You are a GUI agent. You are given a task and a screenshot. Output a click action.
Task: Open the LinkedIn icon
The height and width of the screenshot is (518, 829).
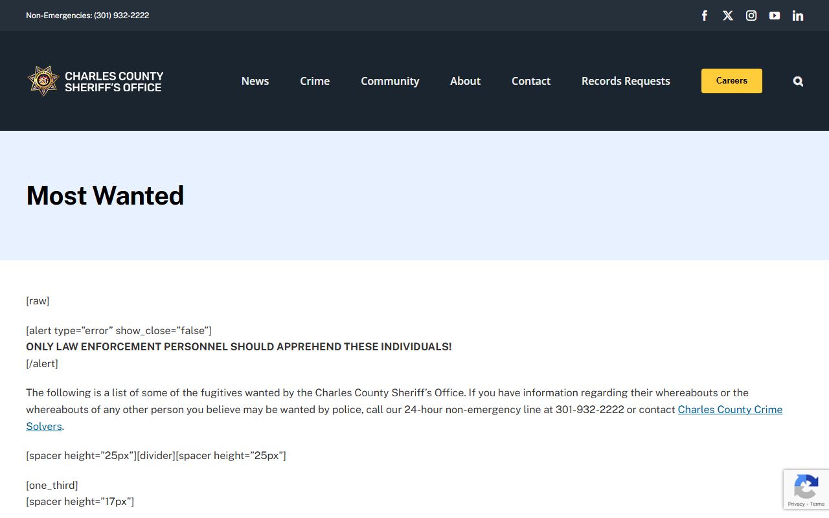pyautogui.click(x=798, y=16)
